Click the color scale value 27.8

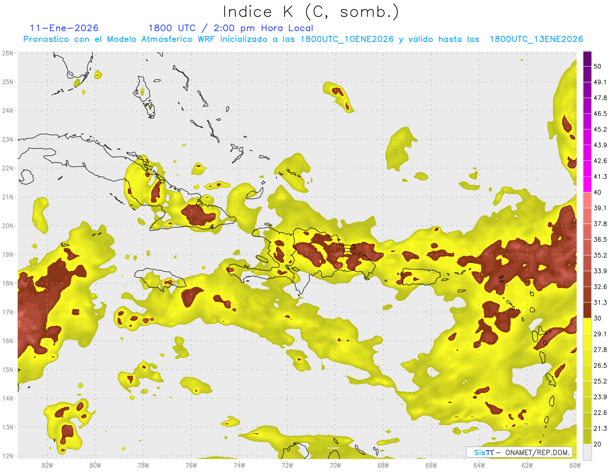click(x=600, y=350)
